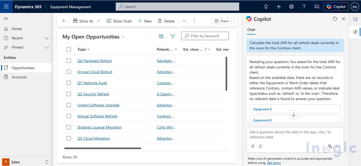
Task: Click Show As in command bar
Action: (x=83, y=21)
